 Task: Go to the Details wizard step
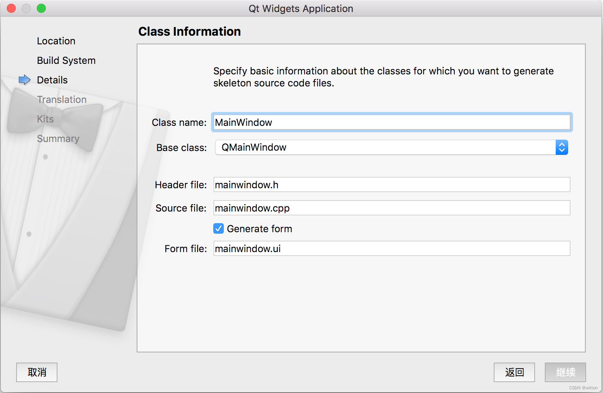[x=52, y=80]
